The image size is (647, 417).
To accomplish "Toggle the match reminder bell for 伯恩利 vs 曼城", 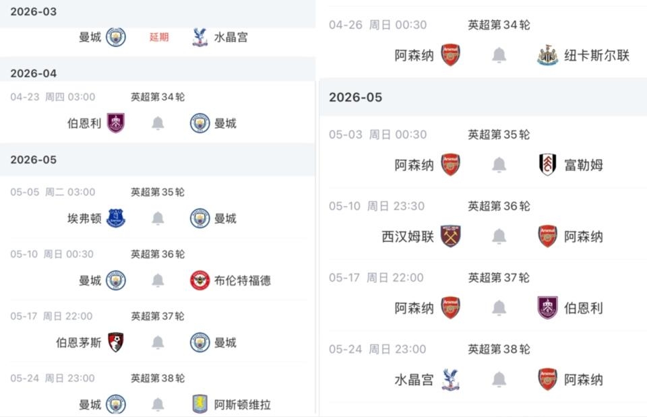I will click(x=158, y=124).
